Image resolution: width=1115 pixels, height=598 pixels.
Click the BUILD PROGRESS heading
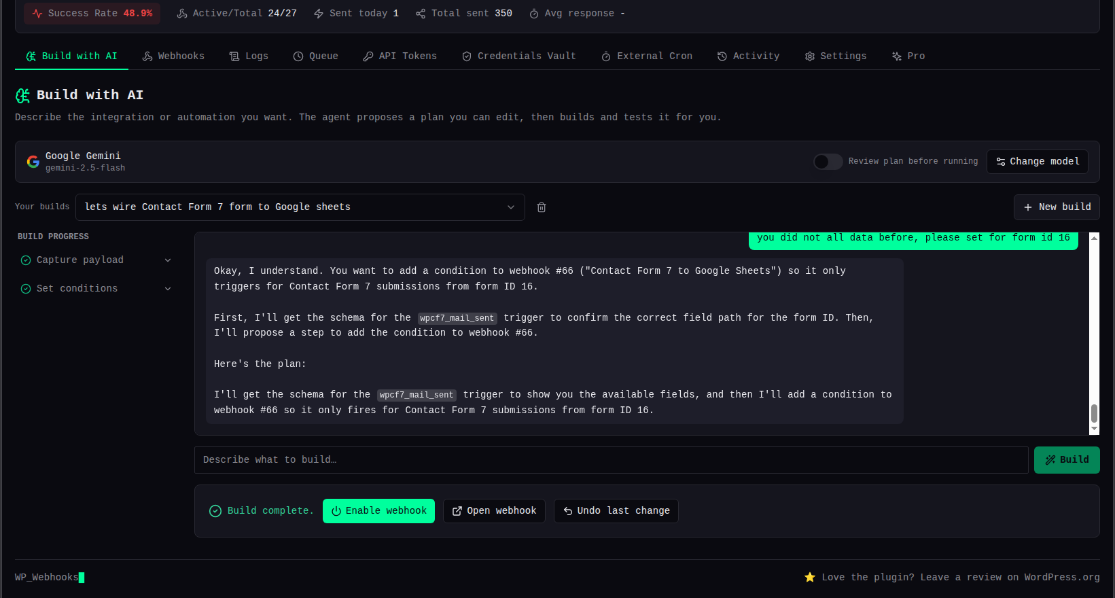click(53, 236)
